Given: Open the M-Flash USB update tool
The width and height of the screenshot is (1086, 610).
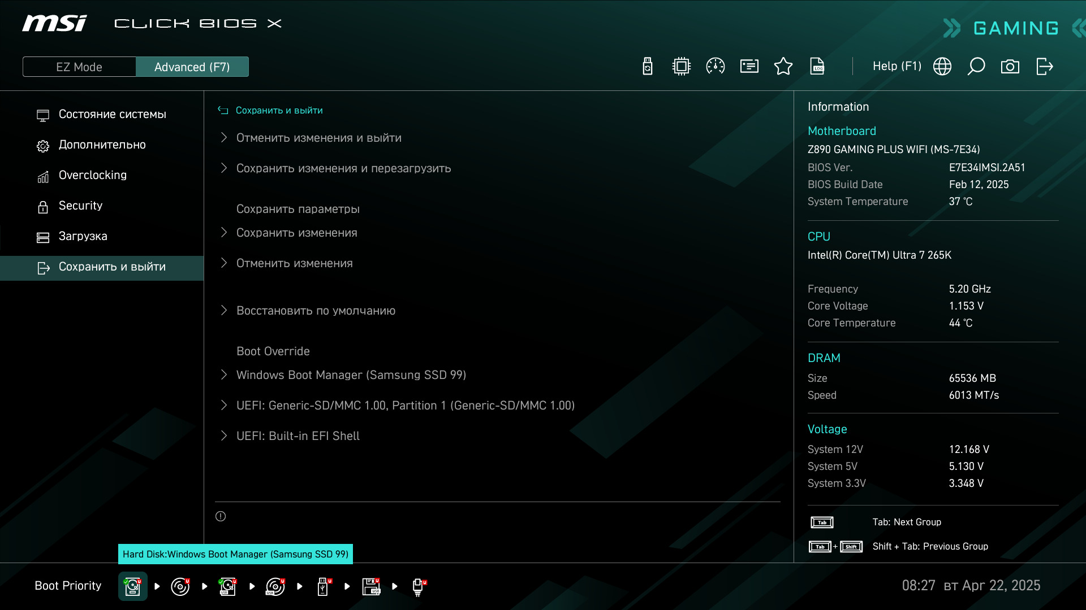Looking at the screenshot, I should pos(648,67).
